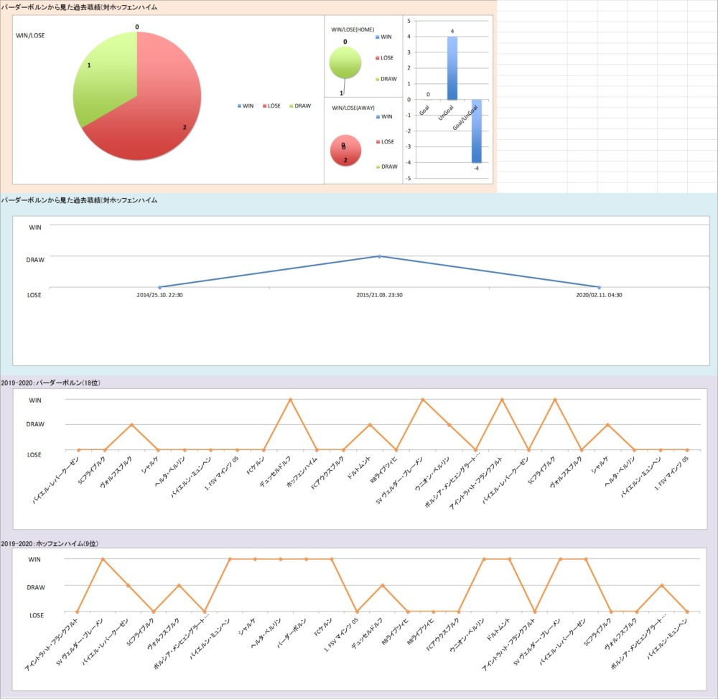Click パーダーボルン WIN point in ホッフェンハイム chart

306,559
